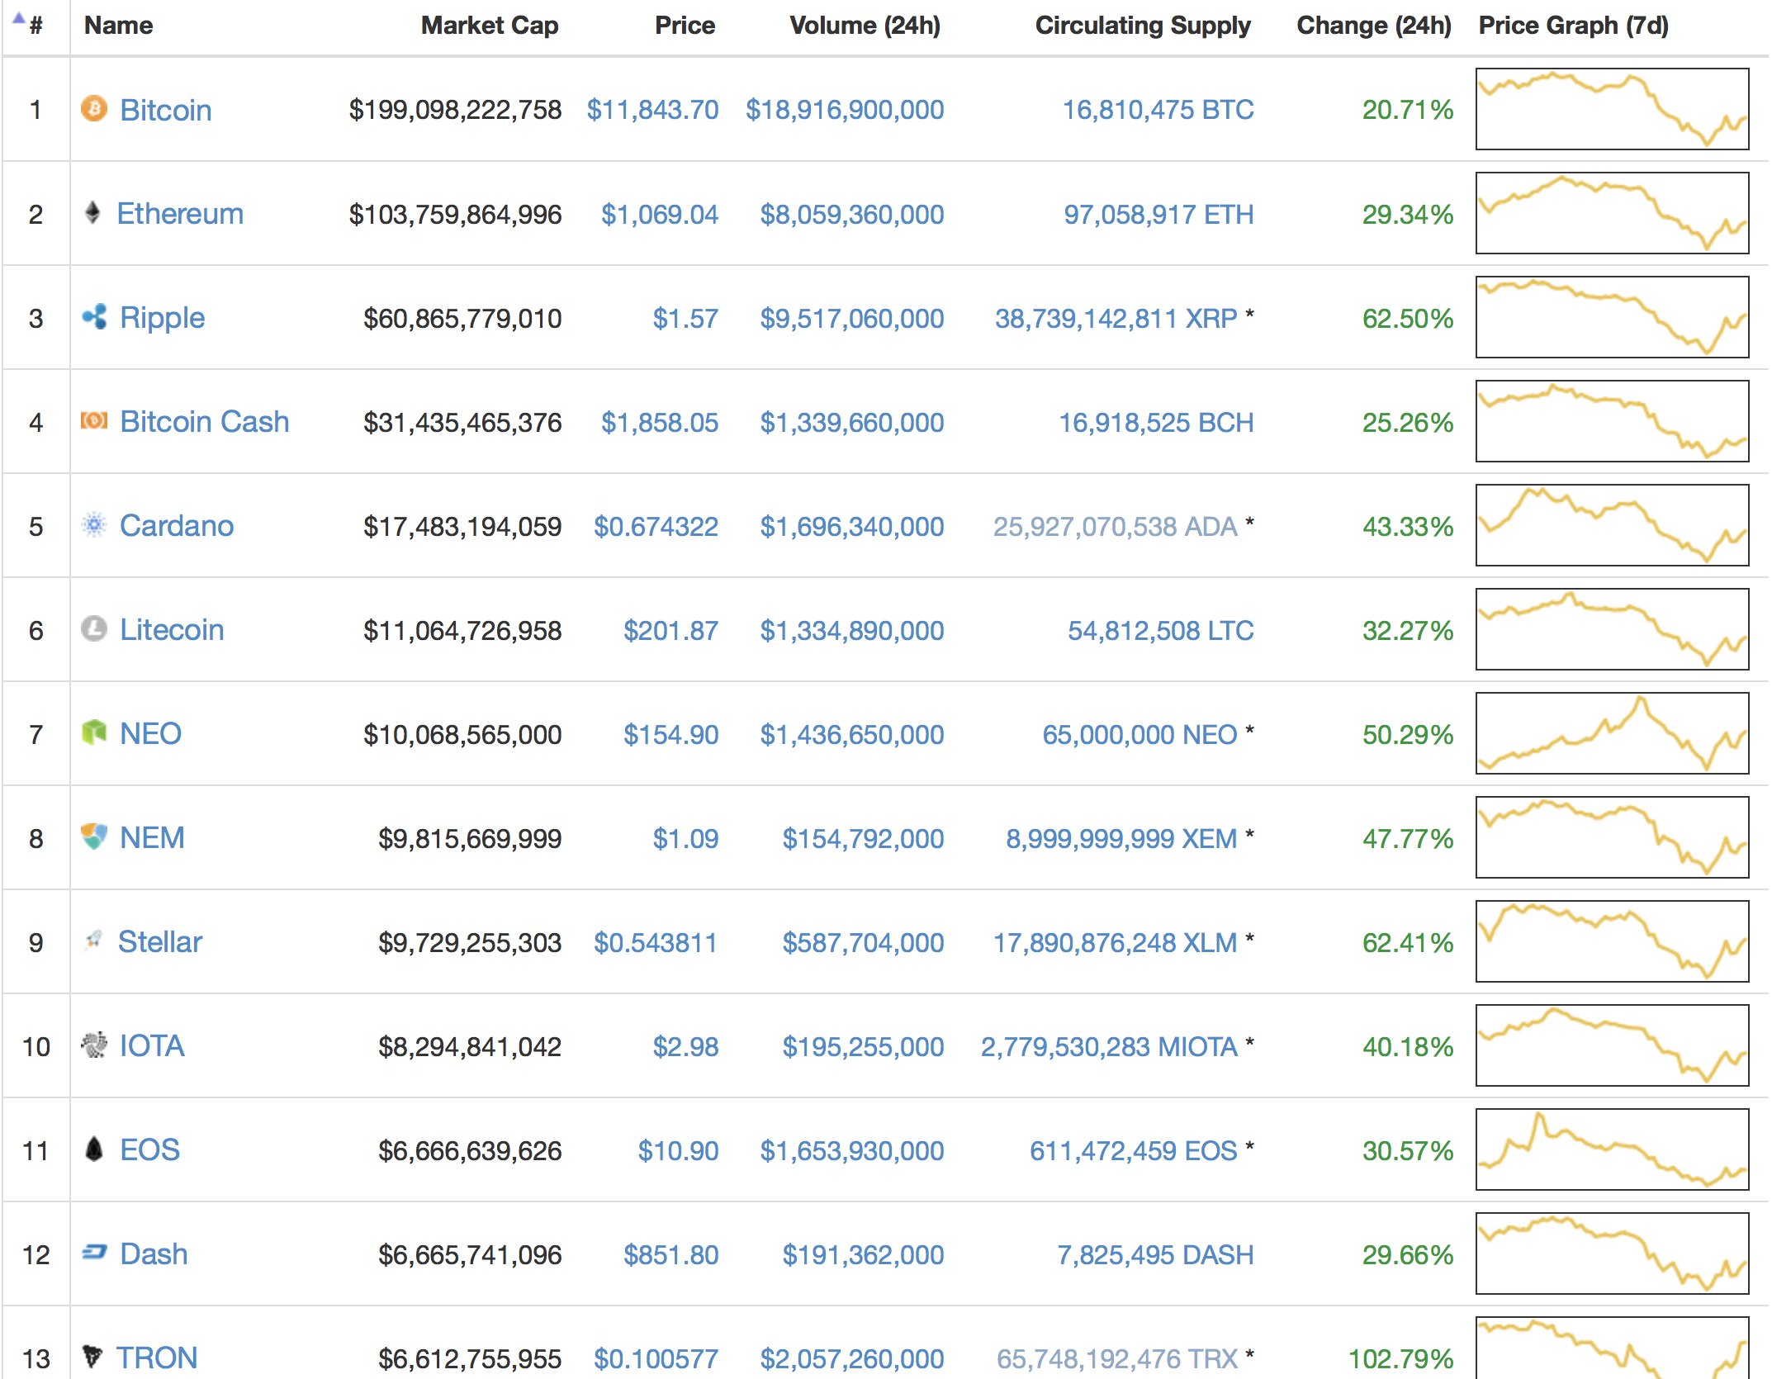Click supply 2,779,530,283 MIOTA
This screenshot has width=1772, height=1379.
(x=1109, y=1047)
